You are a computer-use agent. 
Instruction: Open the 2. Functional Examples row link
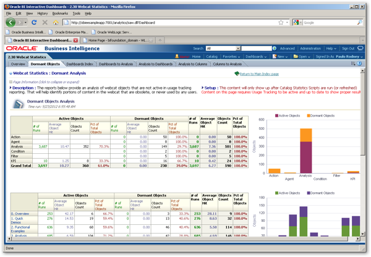tap(20, 229)
